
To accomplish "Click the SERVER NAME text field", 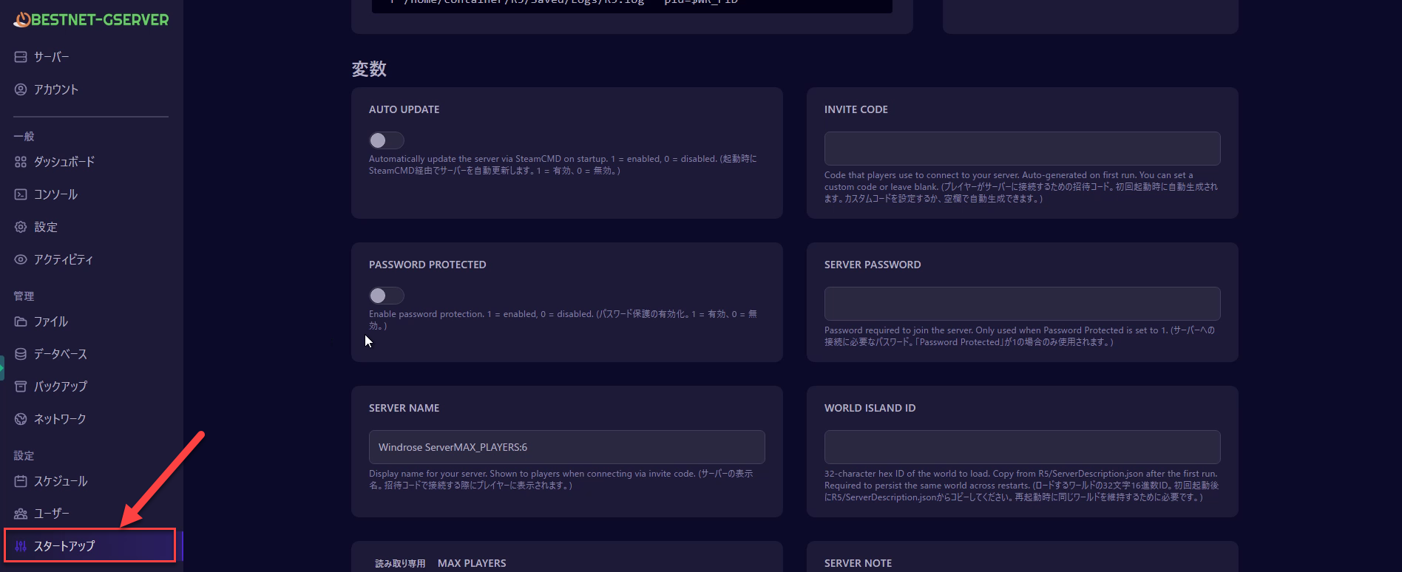I will (566, 447).
